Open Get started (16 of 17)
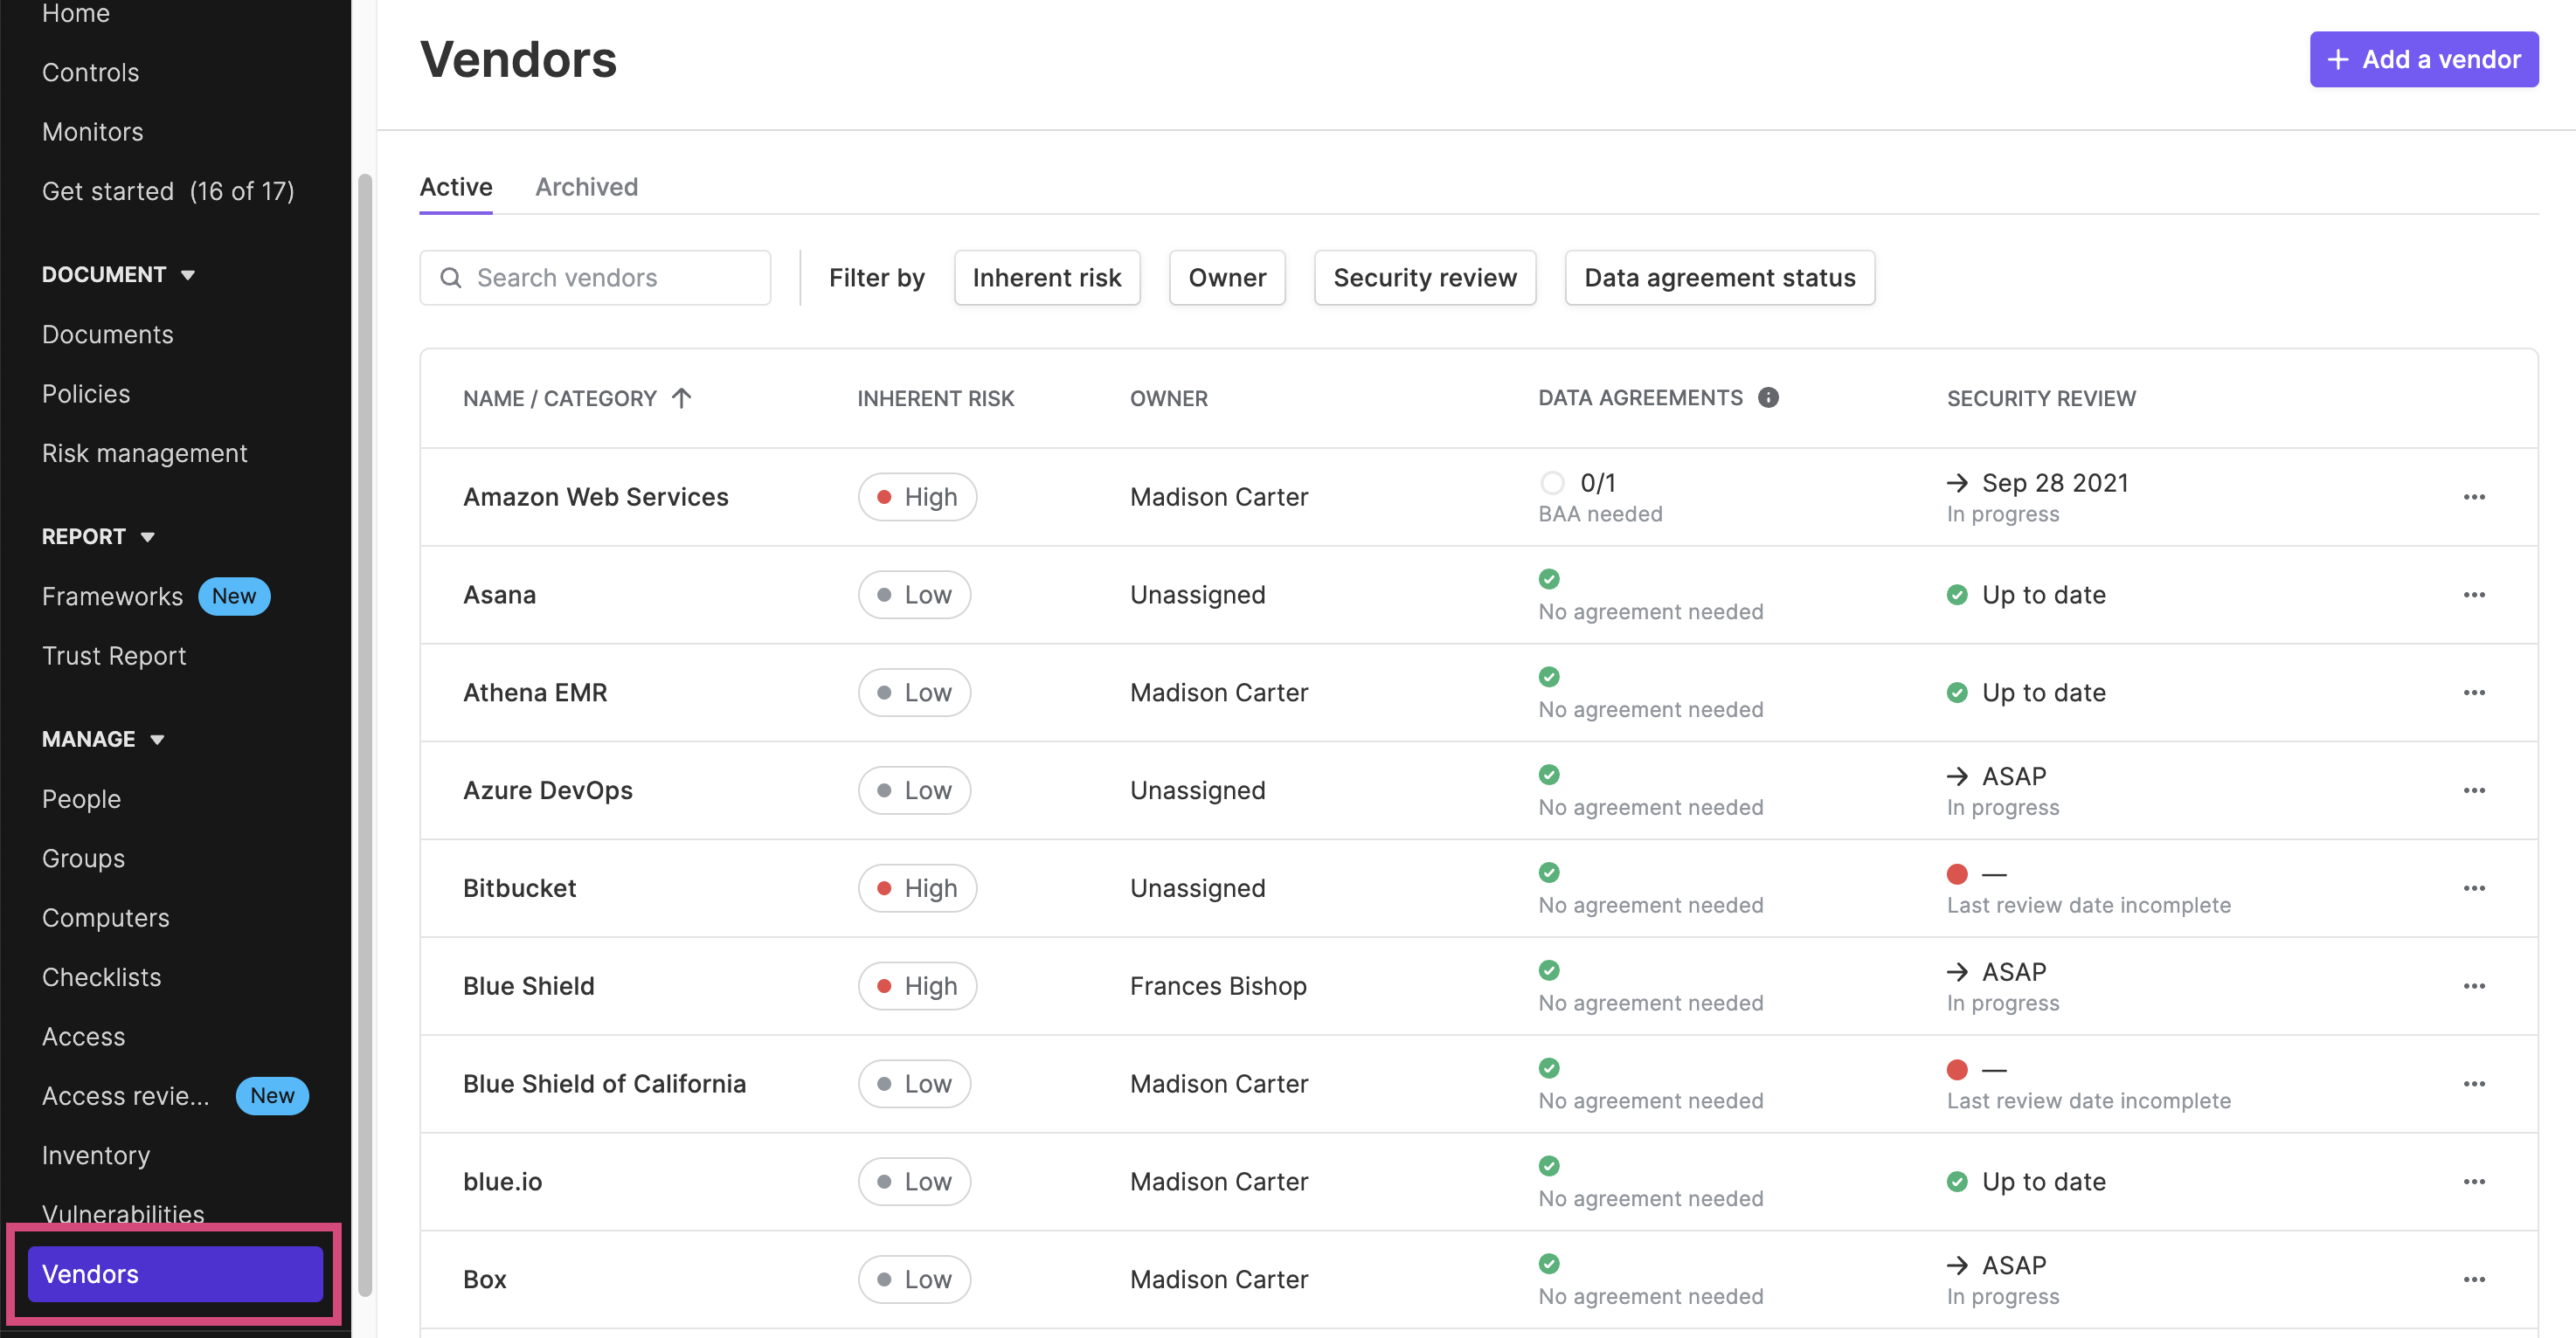 click(168, 191)
